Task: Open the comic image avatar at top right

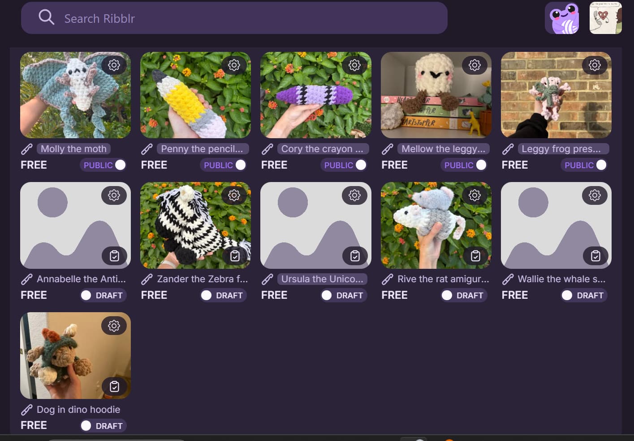Action: coord(606,18)
